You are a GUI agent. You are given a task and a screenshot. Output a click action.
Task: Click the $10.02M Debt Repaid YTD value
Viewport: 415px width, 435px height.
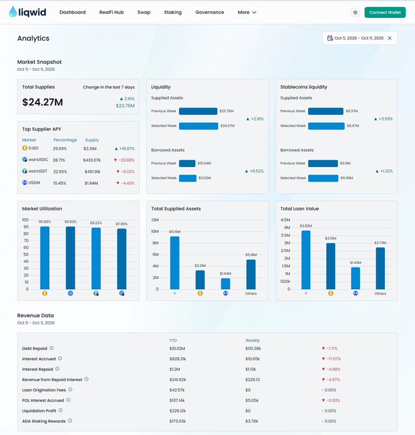tap(177, 349)
